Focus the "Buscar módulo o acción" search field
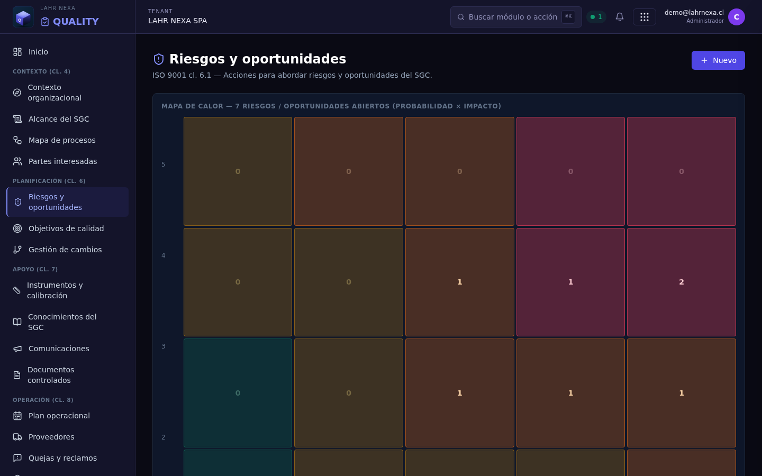The image size is (762, 476). click(516, 17)
